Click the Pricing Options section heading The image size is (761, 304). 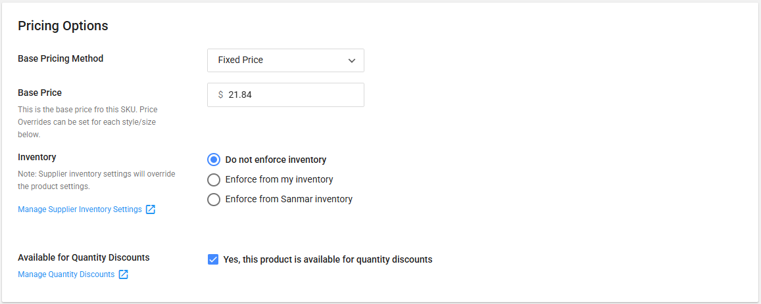click(63, 26)
